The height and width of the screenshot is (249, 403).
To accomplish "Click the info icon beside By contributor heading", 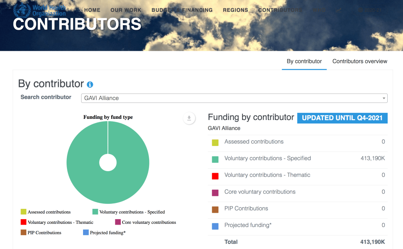I will pyautogui.click(x=90, y=85).
